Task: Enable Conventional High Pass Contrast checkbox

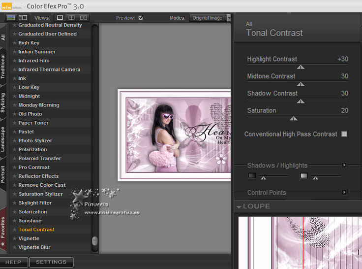Action: [344, 134]
